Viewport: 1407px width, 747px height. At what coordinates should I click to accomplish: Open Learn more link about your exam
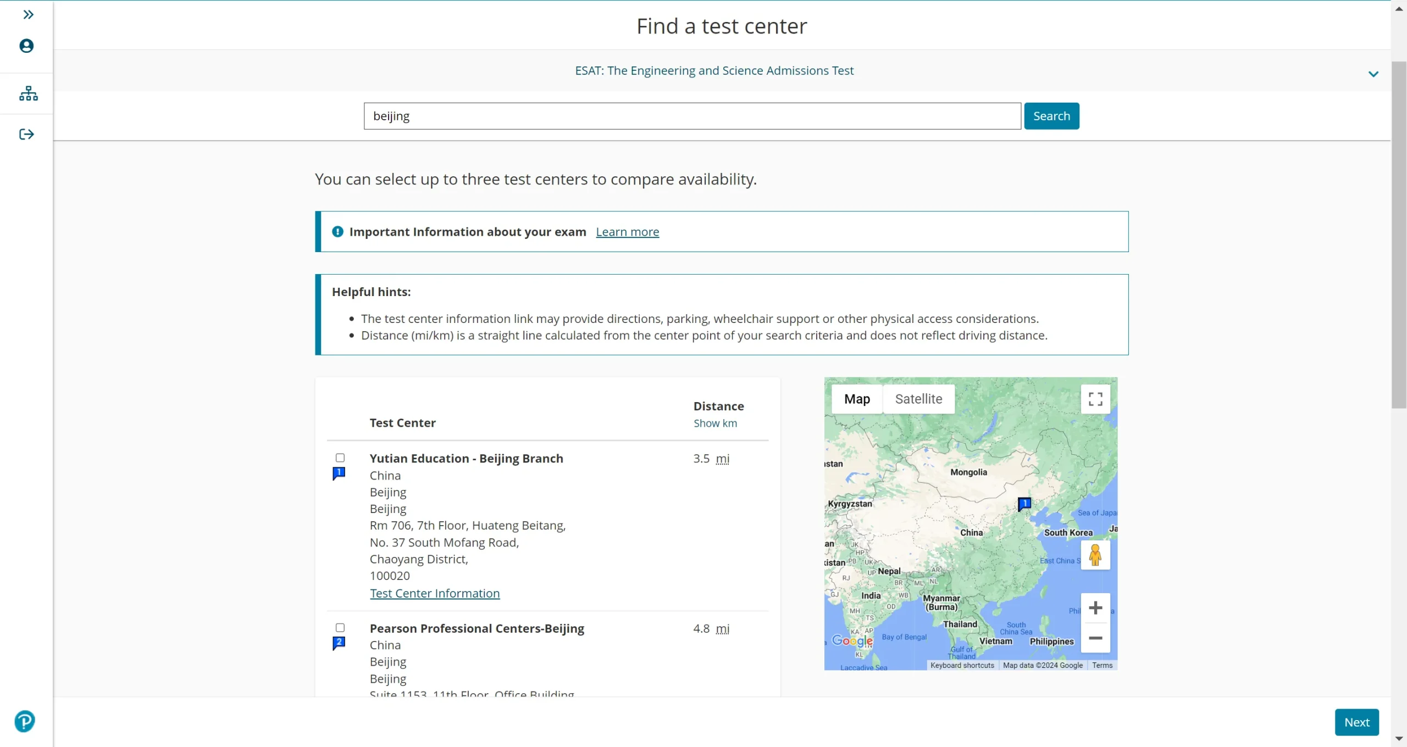(627, 232)
